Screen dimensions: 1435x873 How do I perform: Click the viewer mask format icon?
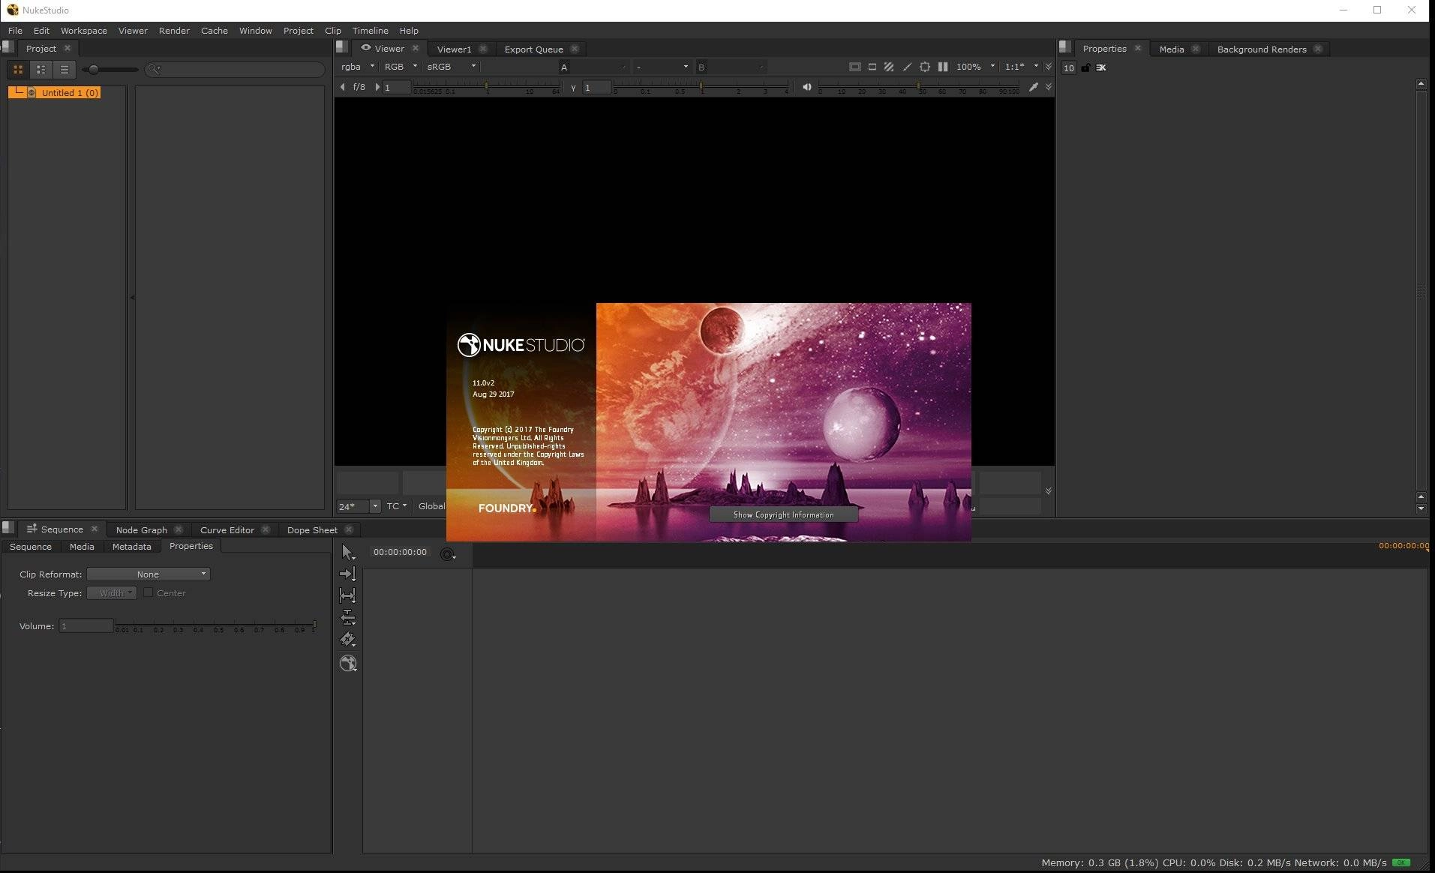(x=872, y=67)
